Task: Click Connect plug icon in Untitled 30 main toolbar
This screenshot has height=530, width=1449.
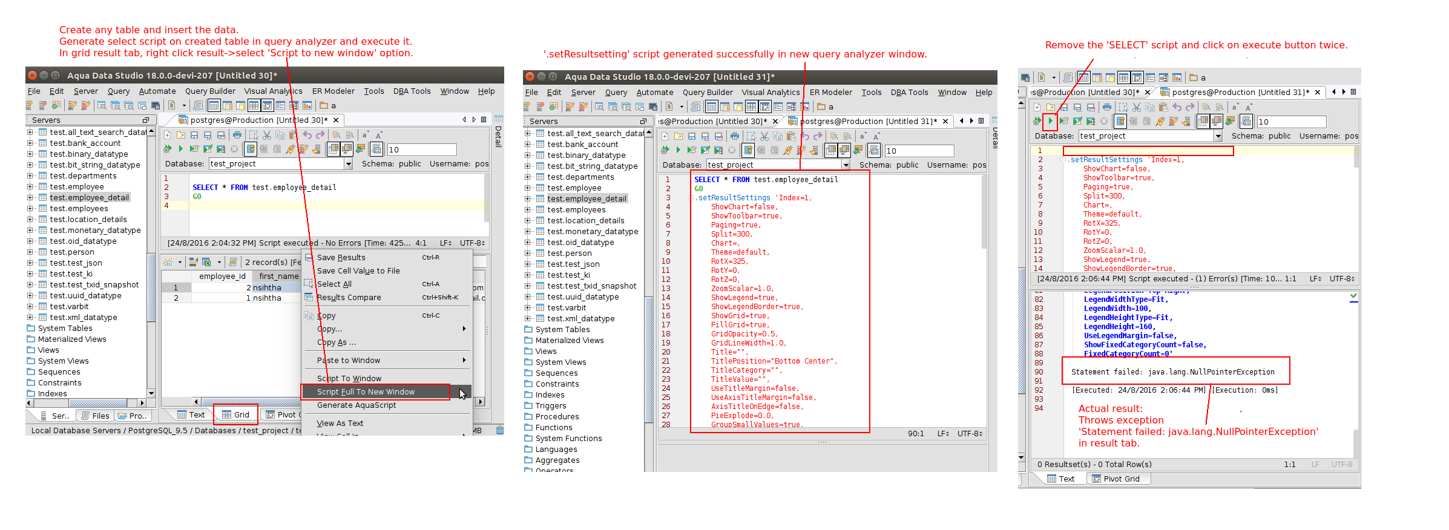Action: (72, 105)
